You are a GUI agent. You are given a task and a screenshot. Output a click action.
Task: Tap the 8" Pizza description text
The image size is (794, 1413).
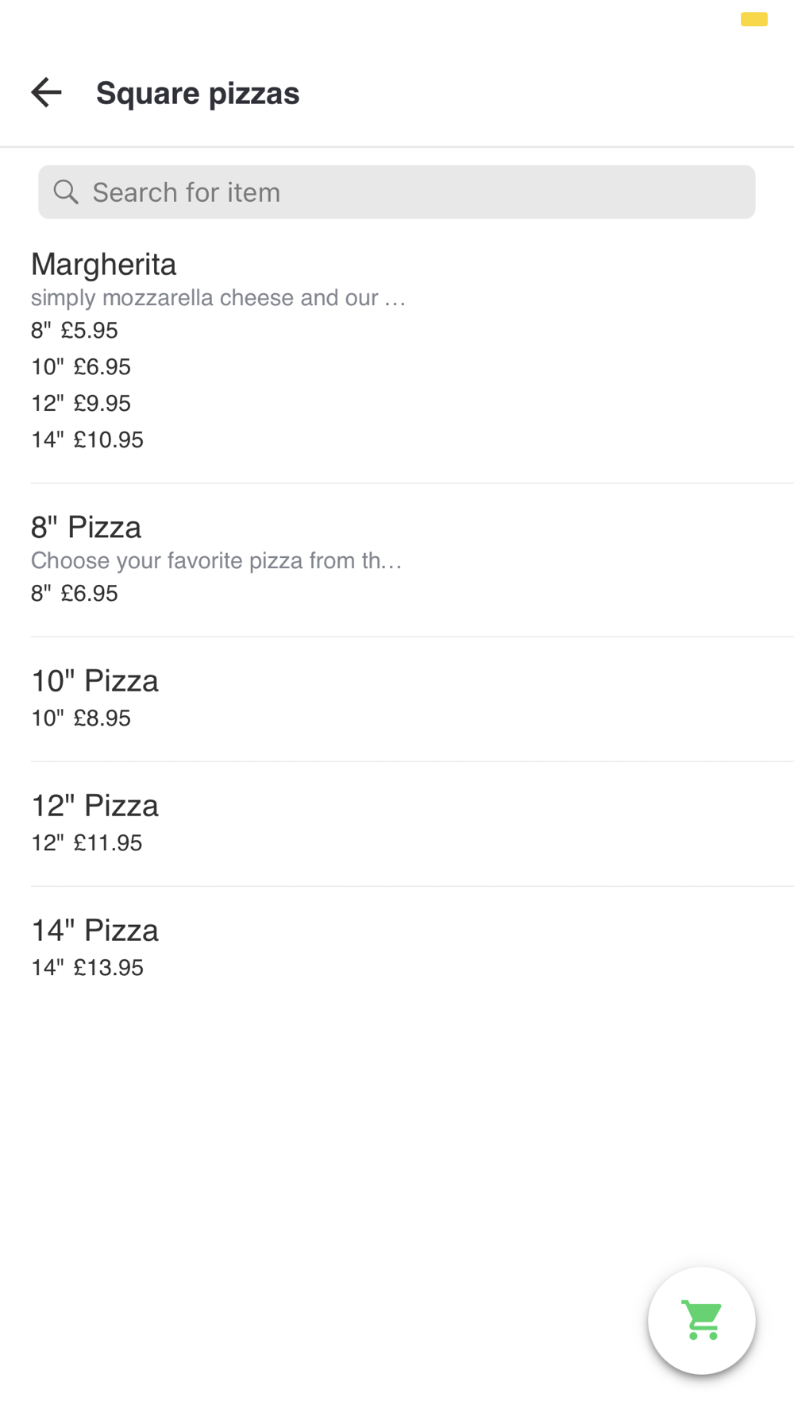point(216,561)
